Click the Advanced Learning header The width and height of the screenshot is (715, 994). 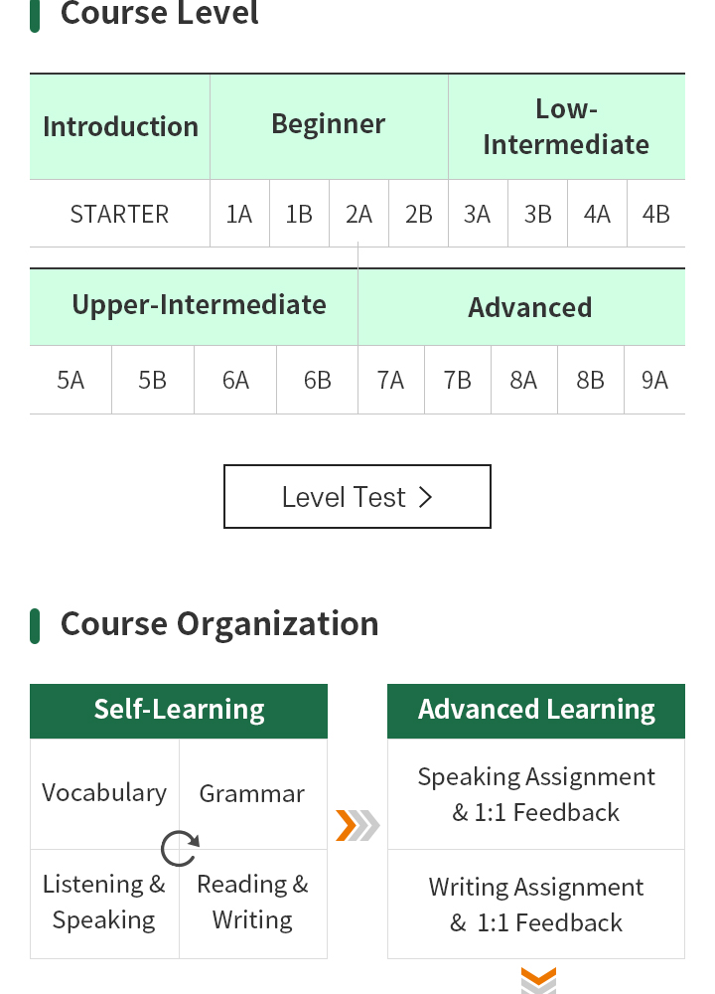click(x=536, y=710)
